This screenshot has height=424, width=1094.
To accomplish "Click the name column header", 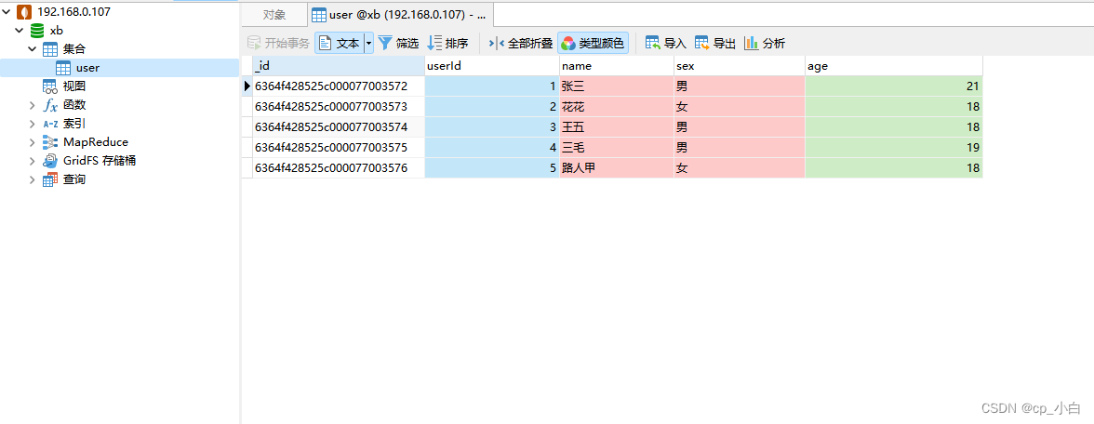I will pyautogui.click(x=617, y=66).
